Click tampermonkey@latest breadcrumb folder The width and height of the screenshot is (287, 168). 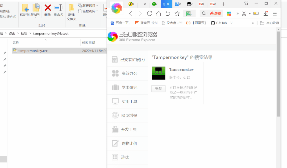(51, 34)
